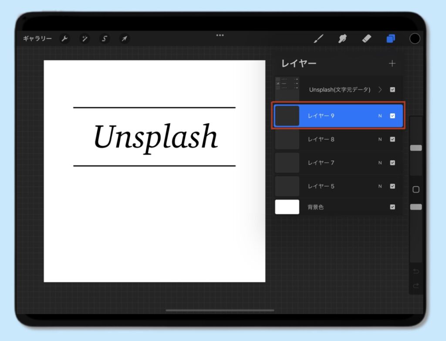Screen dimensions: 446x341
Task: Open the Actions wrench menu
Action: tap(64, 38)
